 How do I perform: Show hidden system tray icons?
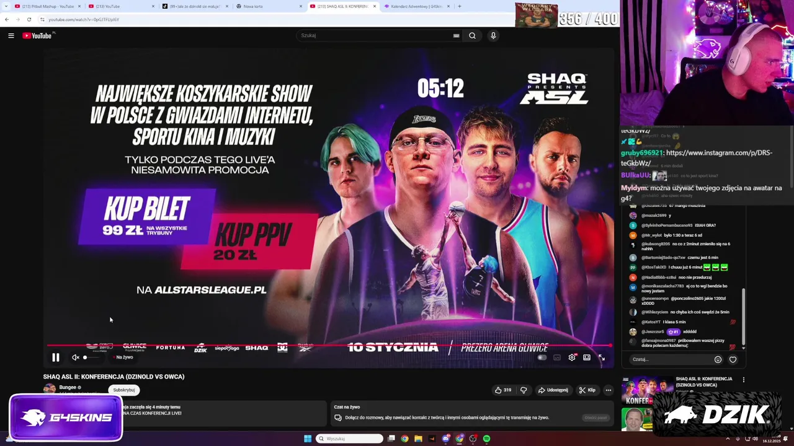coord(728,439)
